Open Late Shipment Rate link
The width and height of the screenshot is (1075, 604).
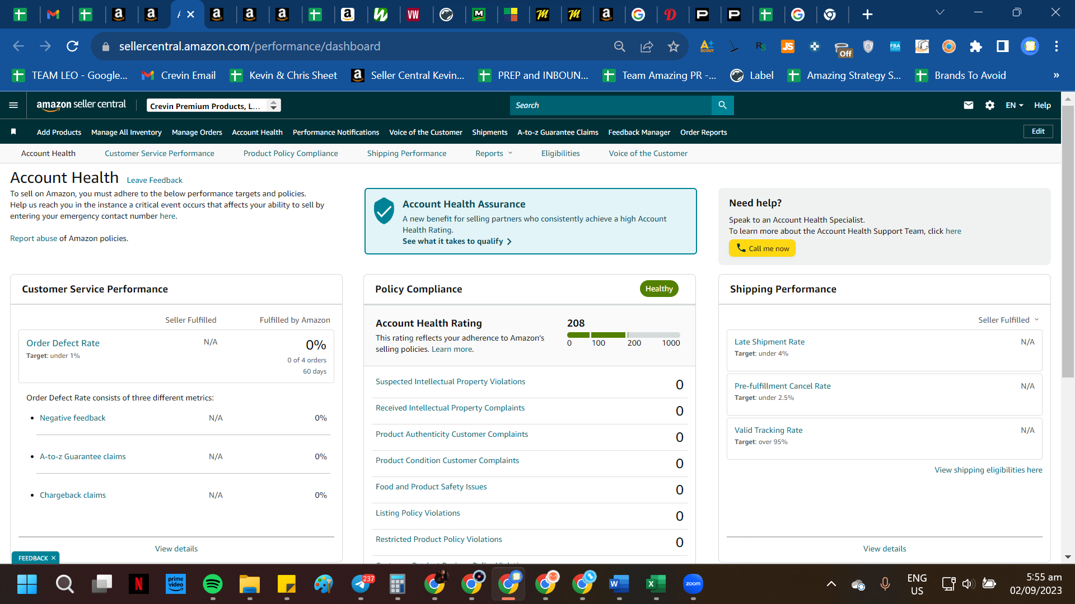pos(769,342)
